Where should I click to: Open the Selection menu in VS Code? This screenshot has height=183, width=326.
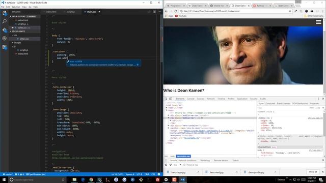tap(16, 7)
